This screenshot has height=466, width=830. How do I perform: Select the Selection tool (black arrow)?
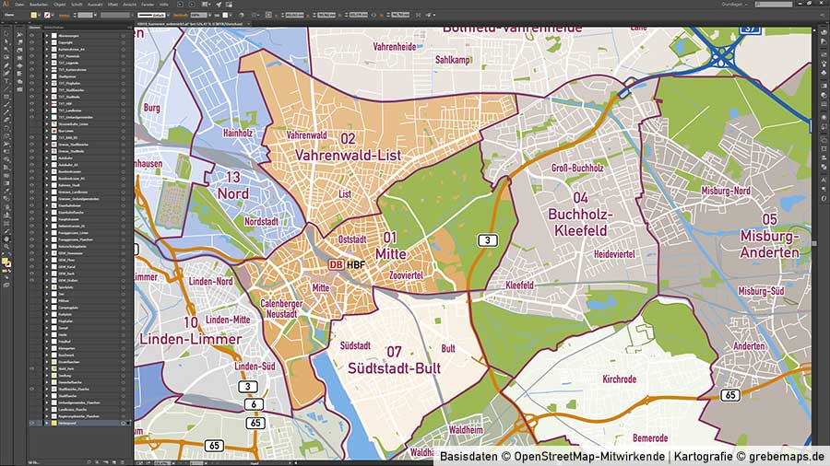6,33
